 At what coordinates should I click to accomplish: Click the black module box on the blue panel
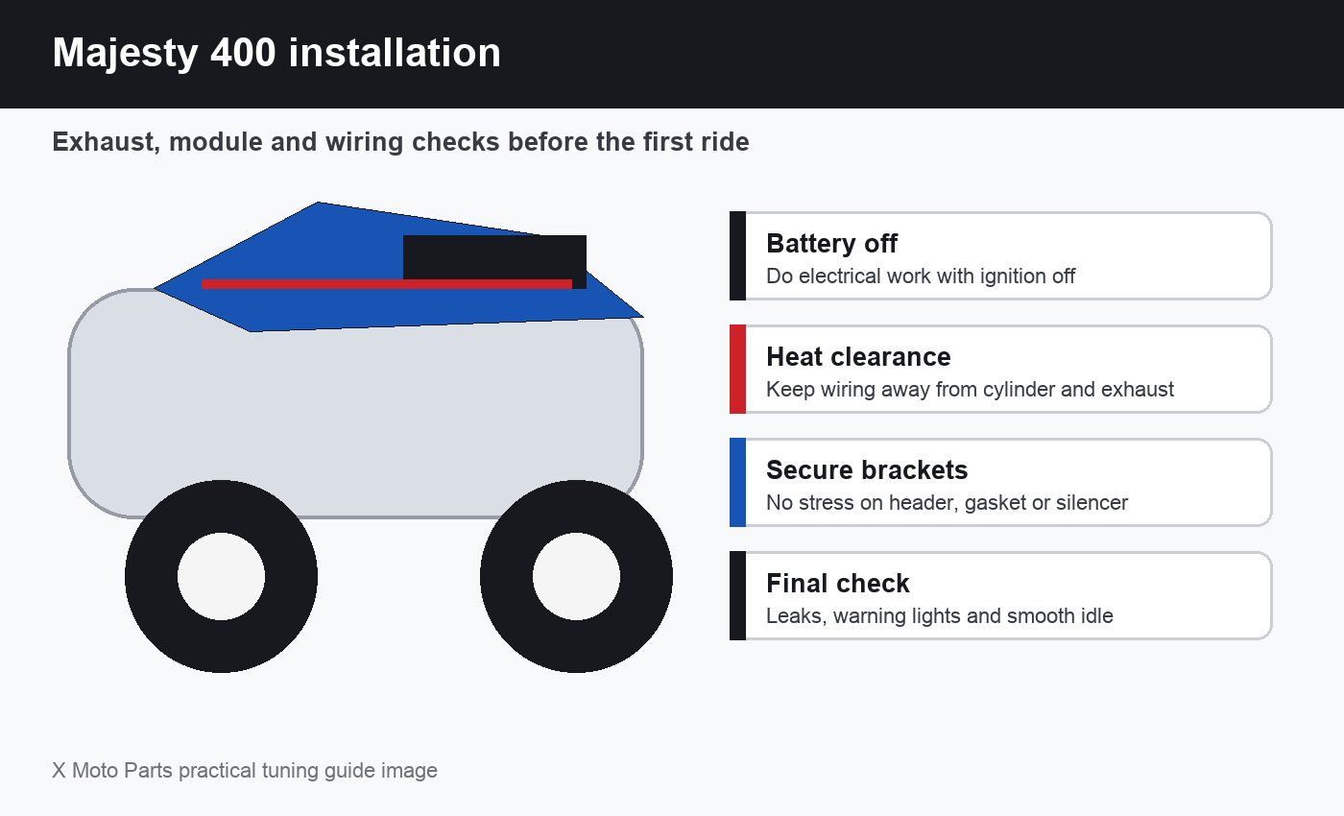[494, 256]
